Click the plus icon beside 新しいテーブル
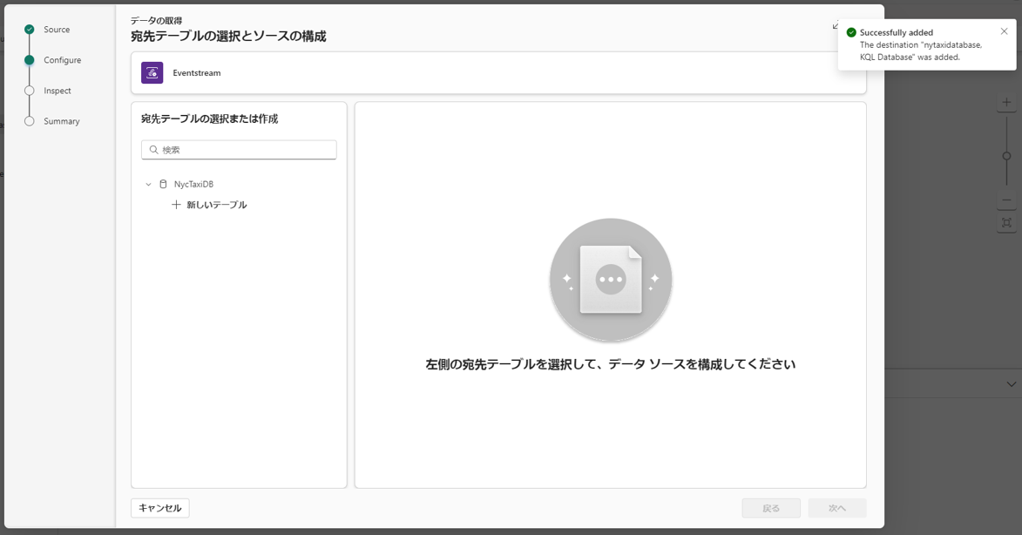This screenshot has width=1022, height=535. click(176, 205)
